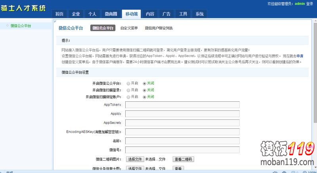317x173 pixels.
Task: Switch to the 企业 tab
Action: click(x=76, y=14)
